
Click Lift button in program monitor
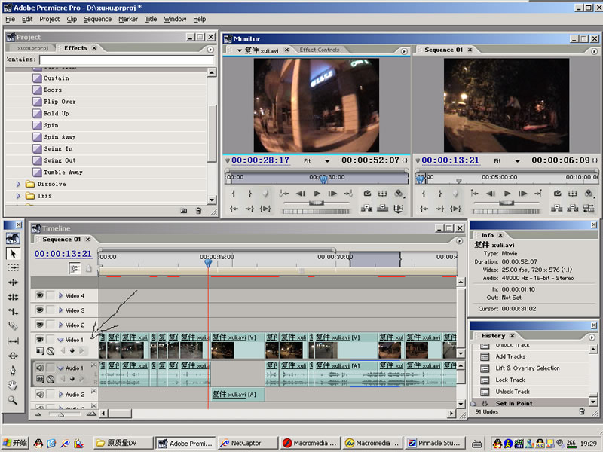556,209
